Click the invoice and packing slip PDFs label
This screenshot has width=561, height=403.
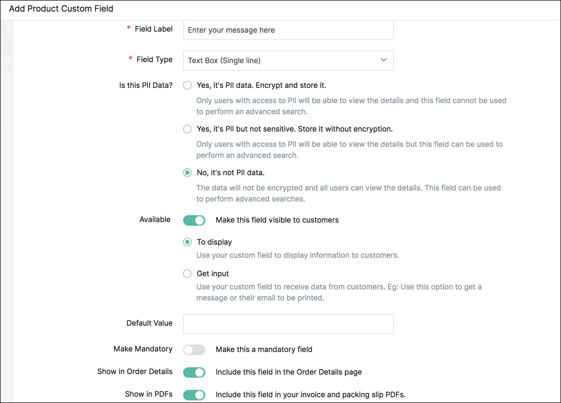click(310, 395)
